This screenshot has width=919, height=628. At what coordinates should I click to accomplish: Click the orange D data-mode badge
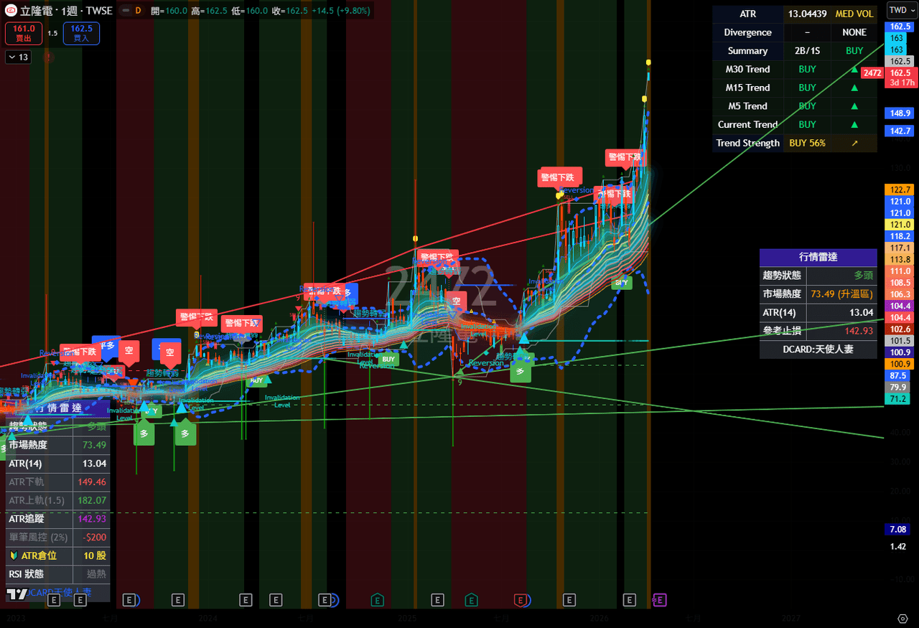138,11
